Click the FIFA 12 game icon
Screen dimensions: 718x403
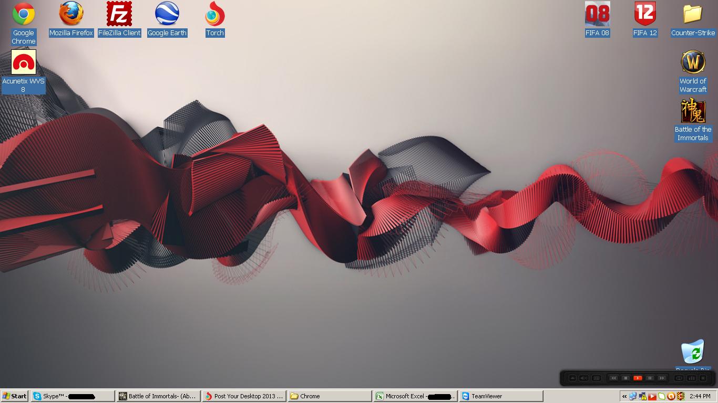coord(645,14)
